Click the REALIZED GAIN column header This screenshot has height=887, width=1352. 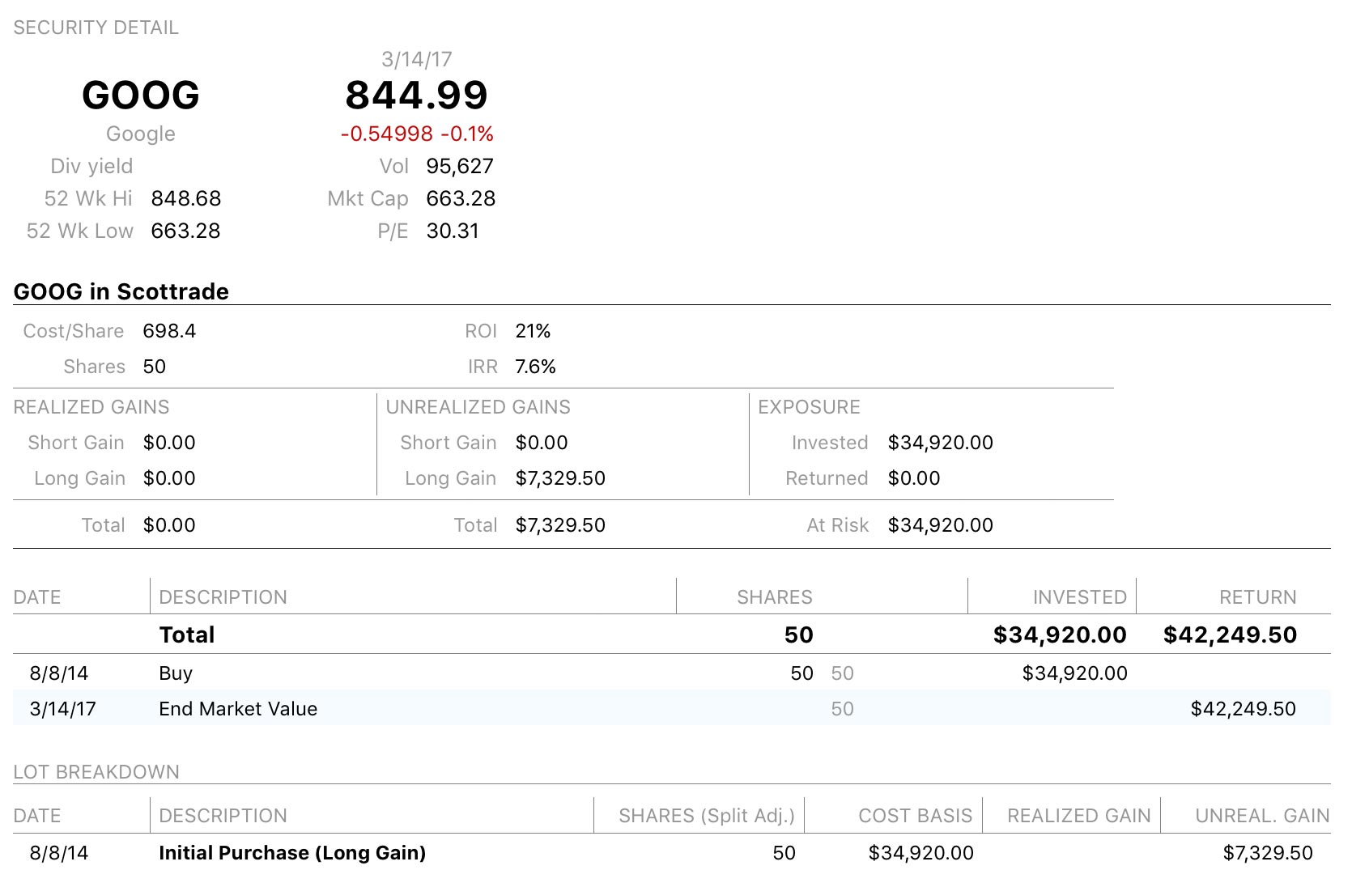1078,816
